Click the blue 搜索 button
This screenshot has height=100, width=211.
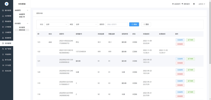pos(134,24)
